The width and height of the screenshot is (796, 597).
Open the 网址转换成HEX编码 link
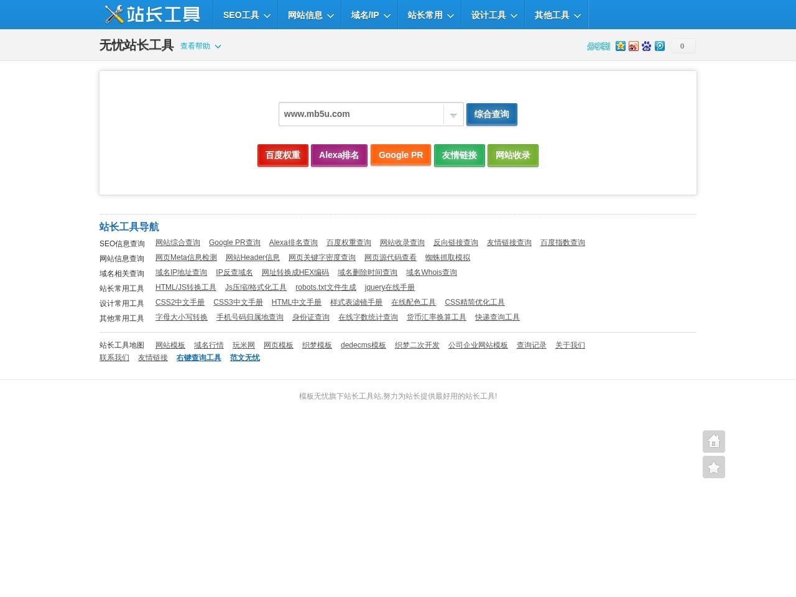[x=295, y=272]
